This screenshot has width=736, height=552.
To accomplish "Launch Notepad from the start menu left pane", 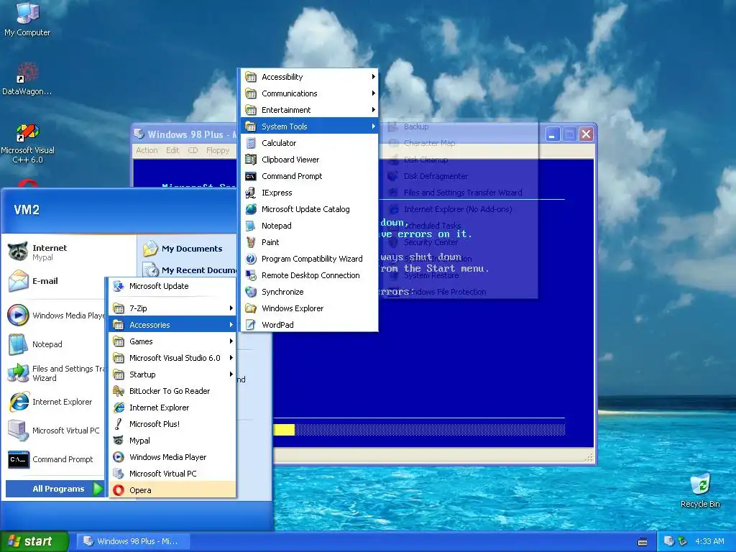I will (55, 344).
